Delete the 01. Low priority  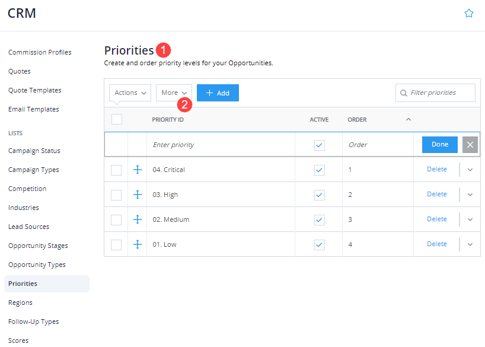tap(437, 244)
